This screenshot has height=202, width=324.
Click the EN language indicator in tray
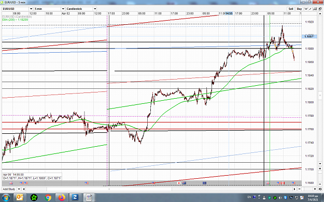pyautogui.click(x=249, y=197)
